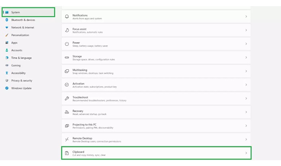
Task: Select Gaming category label
Action: tap(16, 66)
